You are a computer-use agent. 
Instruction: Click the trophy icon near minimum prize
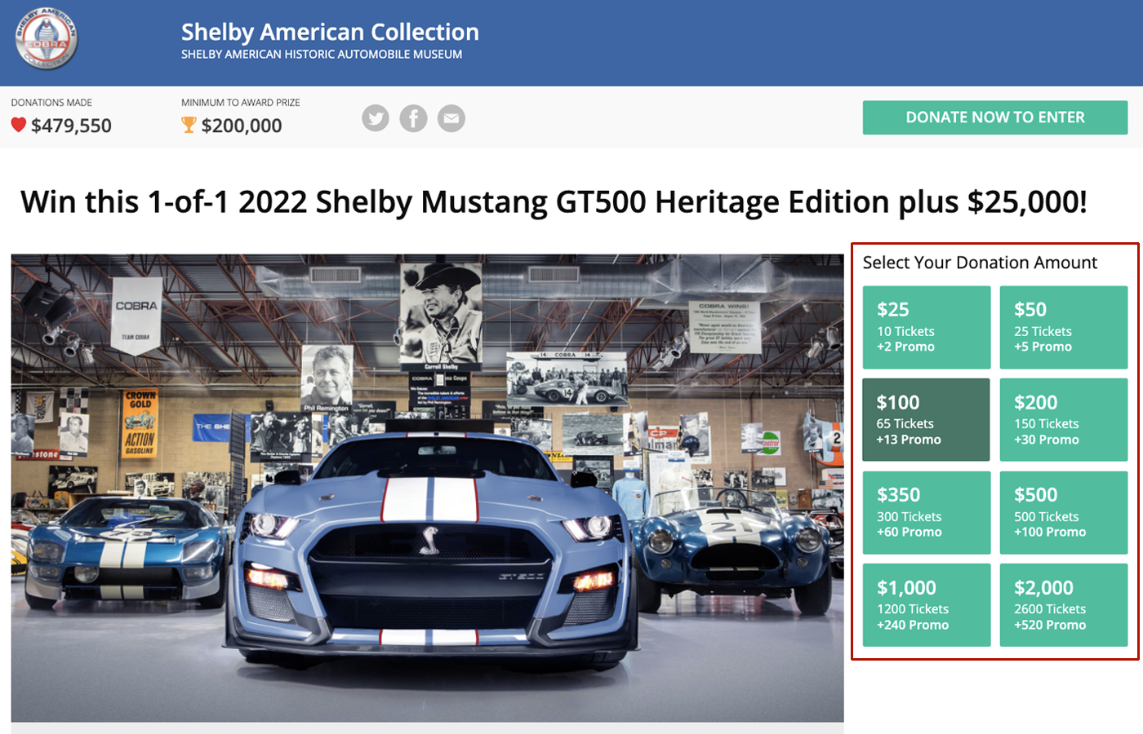pyautogui.click(x=189, y=126)
